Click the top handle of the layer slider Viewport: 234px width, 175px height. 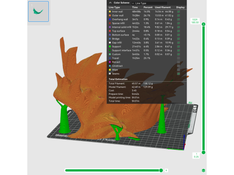click(203, 24)
